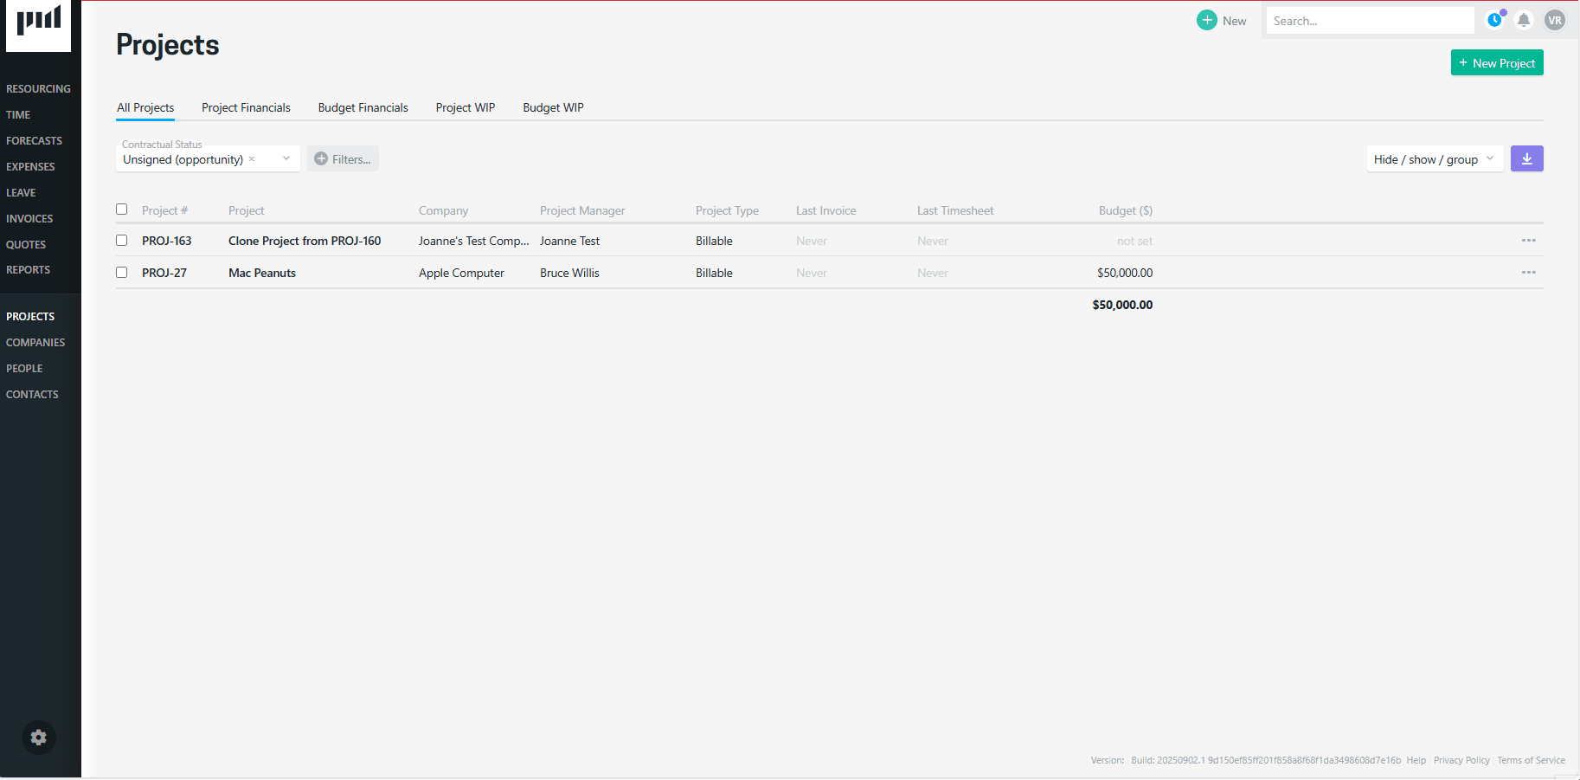Click the green plus New icon
1580x780 pixels.
1206,20
